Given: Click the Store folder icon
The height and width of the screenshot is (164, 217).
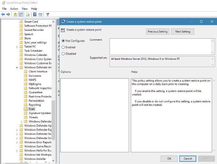Looking at the screenshot, I should pyautogui.click(x=21, y=38).
